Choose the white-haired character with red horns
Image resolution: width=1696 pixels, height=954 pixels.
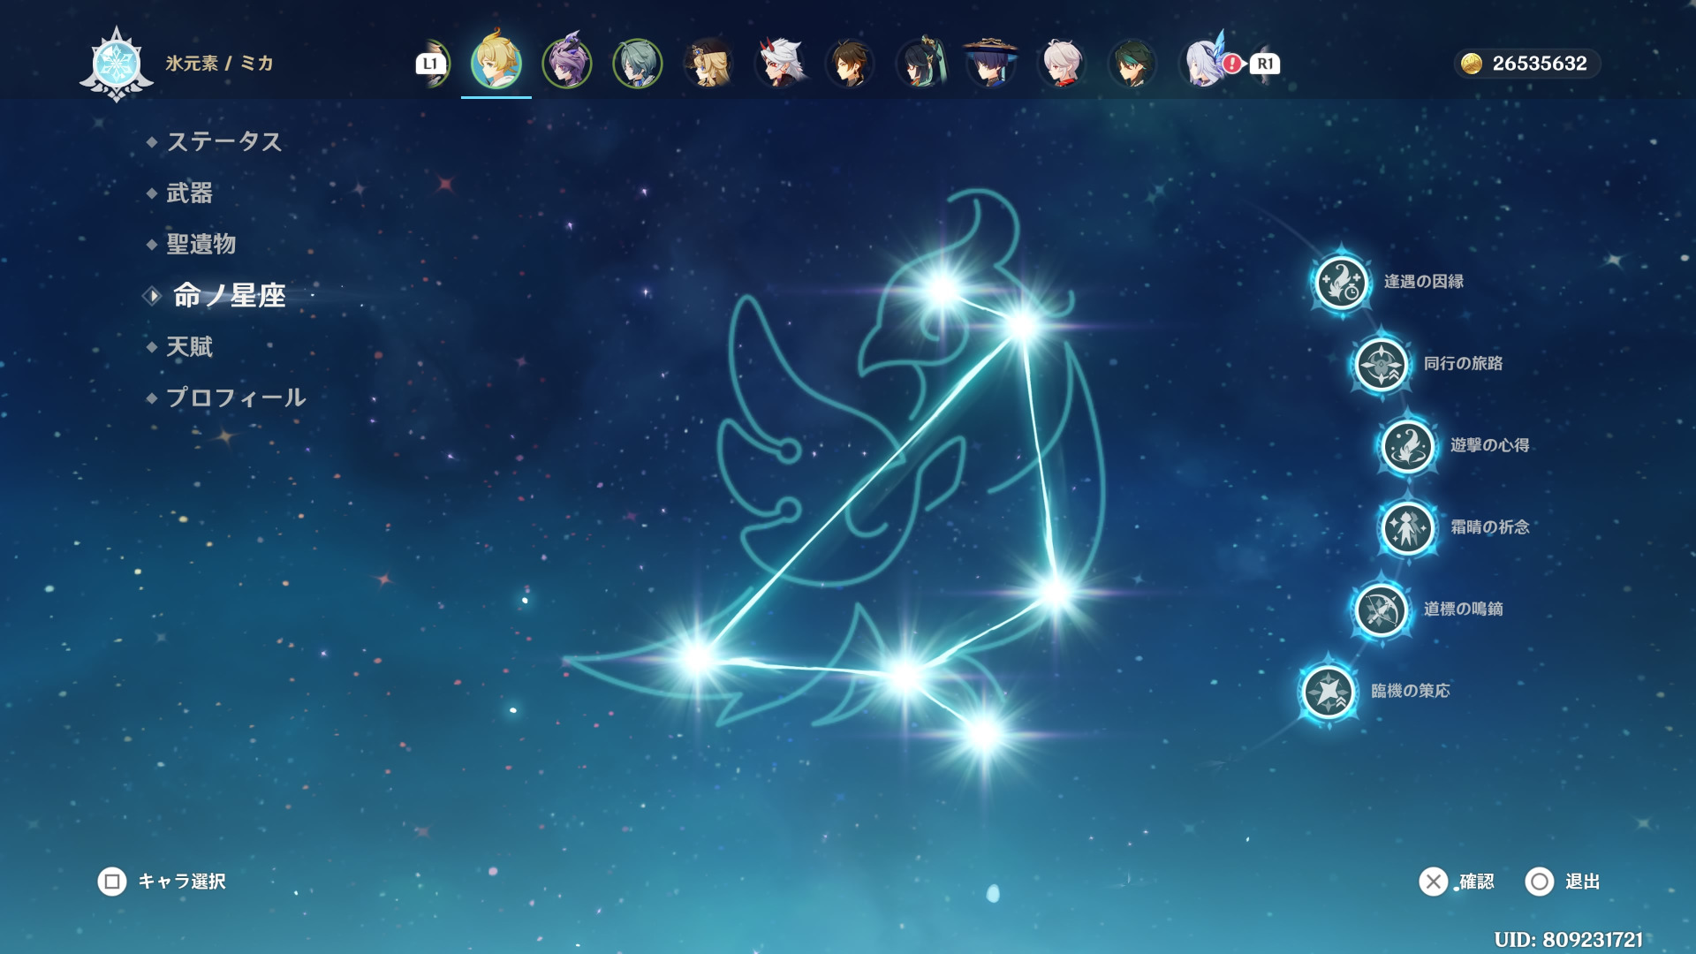[x=779, y=63]
